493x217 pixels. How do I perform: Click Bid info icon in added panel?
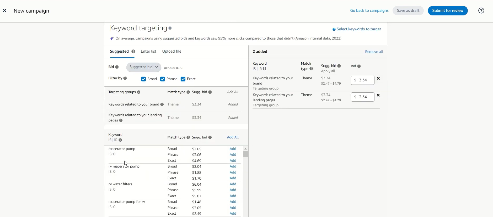pos(359,66)
